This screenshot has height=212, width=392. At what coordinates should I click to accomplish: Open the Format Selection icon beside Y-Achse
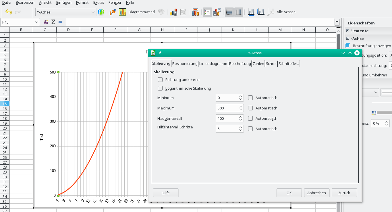[x=101, y=12]
